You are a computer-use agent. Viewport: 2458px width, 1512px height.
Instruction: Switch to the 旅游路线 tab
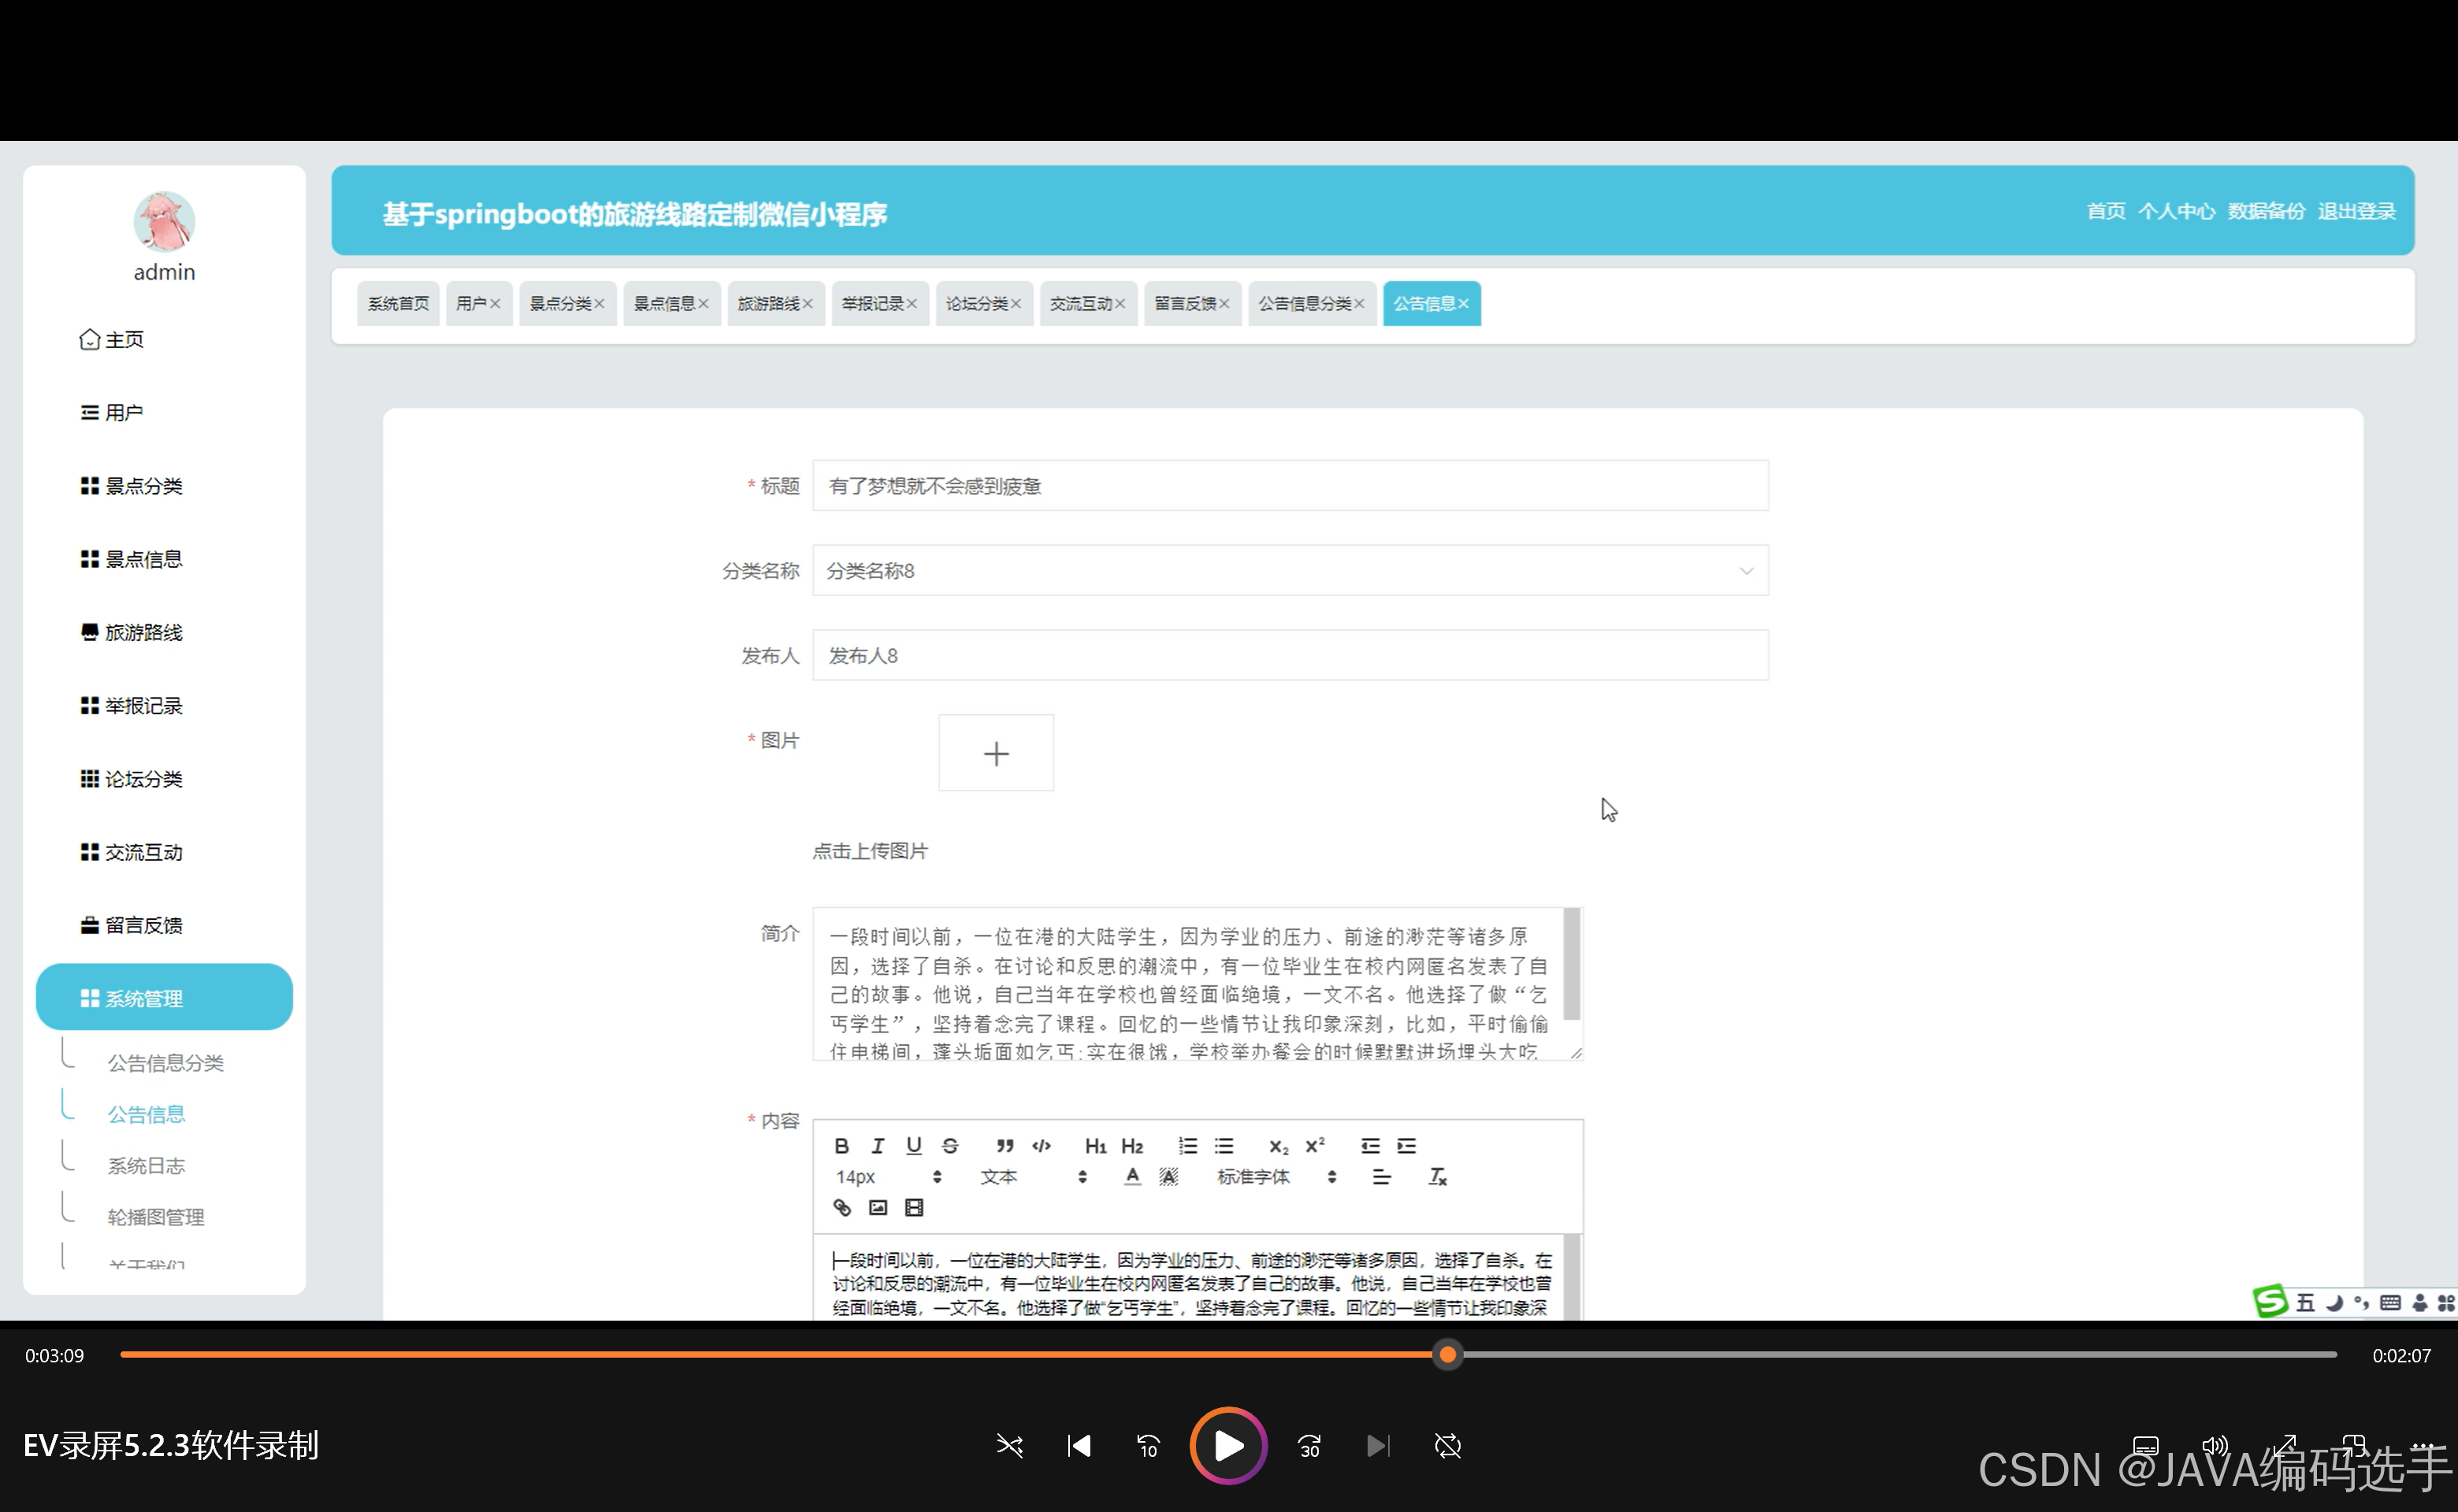coord(768,304)
